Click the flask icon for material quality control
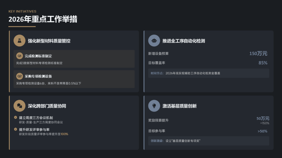 coord(19,41)
